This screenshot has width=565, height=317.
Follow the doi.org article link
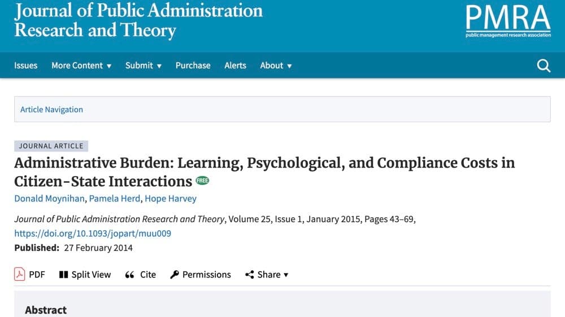point(93,234)
